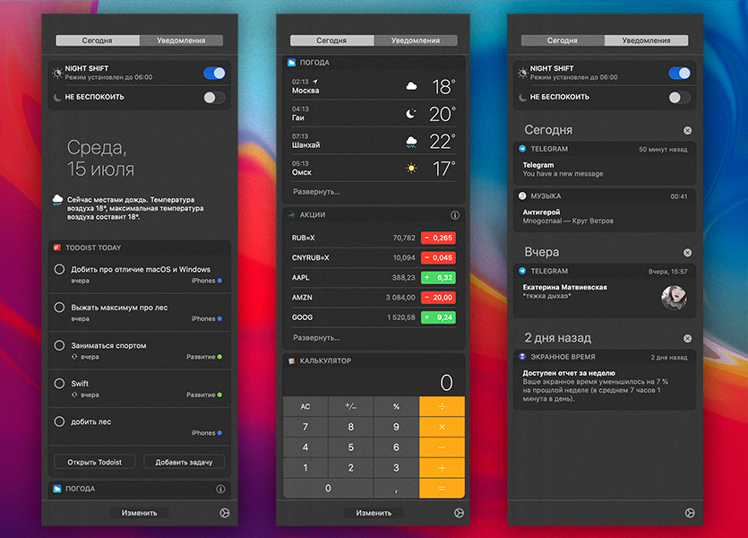Open settings gear in the middle panel
Image resolution: width=748 pixels, height=538 pixels.
click(459, 513)
